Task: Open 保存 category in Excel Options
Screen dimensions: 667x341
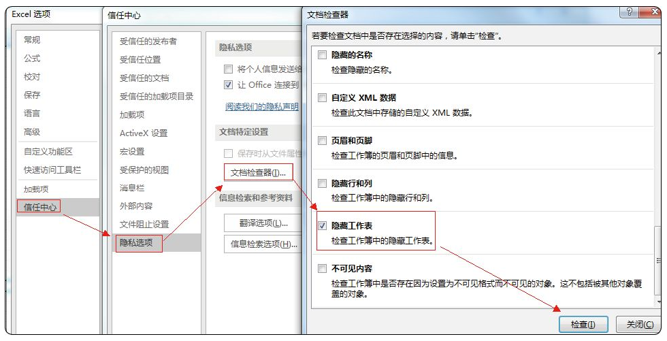Action: (x=32, y=95)
